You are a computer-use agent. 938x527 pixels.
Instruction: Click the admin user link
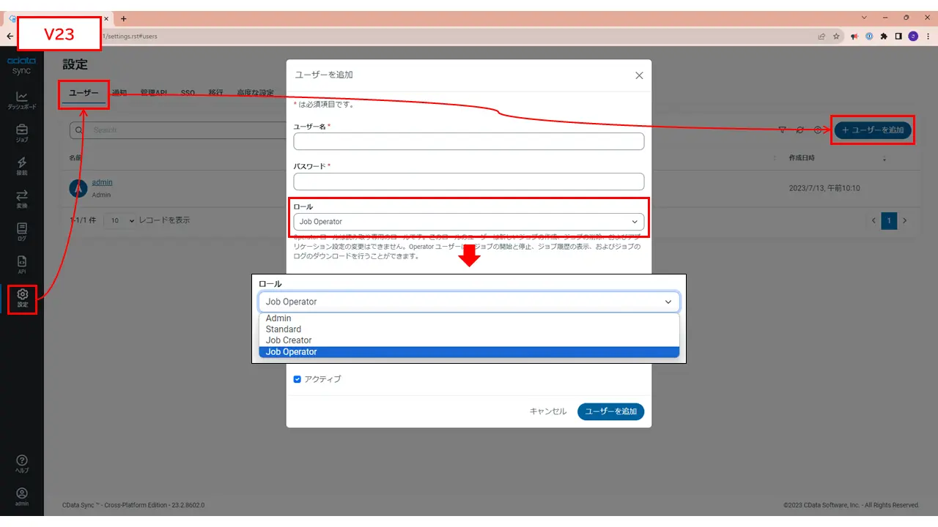pyautogui.click(x=102, y=182)
